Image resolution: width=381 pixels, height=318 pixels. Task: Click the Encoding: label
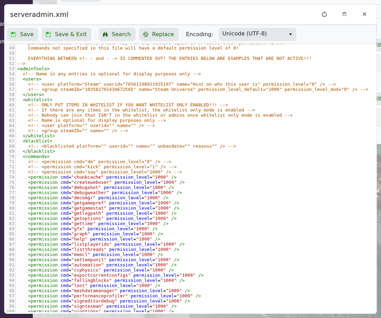pyautogui.click(x=199, y=34)
